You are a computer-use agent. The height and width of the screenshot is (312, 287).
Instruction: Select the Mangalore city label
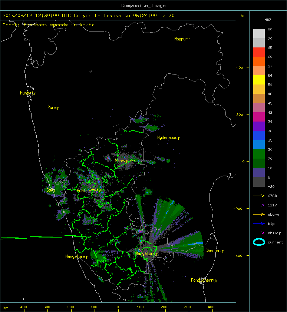point(76,256)
